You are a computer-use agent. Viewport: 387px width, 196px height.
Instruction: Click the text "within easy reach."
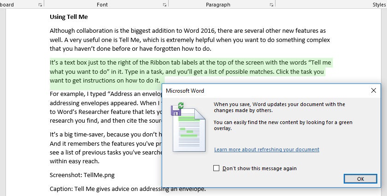coord(74,161)
